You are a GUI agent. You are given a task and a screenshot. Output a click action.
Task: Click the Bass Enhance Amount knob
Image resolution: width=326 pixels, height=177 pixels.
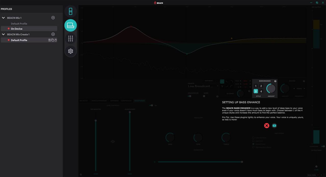[x=271, y=88]
